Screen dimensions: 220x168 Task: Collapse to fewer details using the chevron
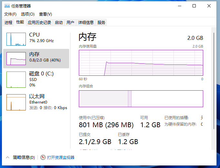pos(8,158)
